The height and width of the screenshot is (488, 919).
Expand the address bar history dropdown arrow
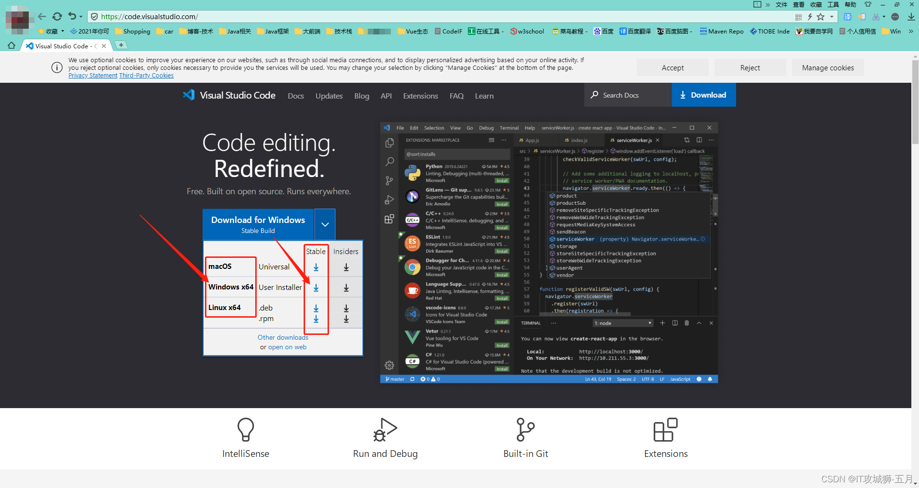[832, 17]
